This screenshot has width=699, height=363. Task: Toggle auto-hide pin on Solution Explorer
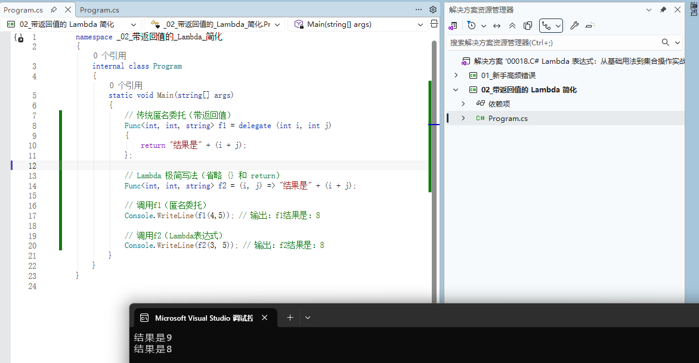[663, 10]
